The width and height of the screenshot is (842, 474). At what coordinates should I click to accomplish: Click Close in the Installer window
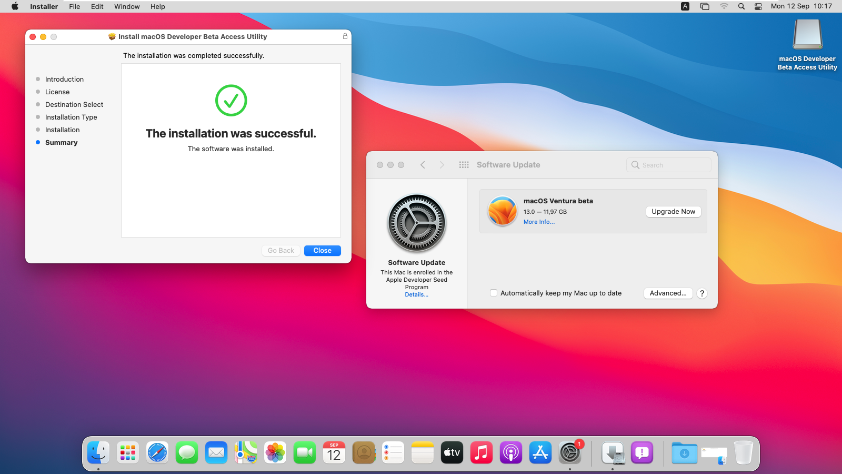pos(323,251)
